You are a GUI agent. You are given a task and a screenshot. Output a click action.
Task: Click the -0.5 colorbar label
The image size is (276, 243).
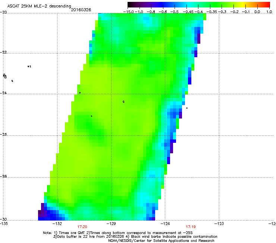pyautogui.click(x=175, y=12)
